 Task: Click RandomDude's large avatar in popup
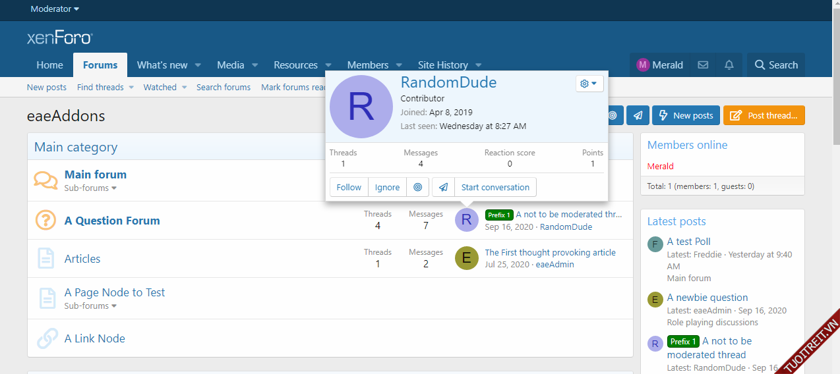(361, 107)
